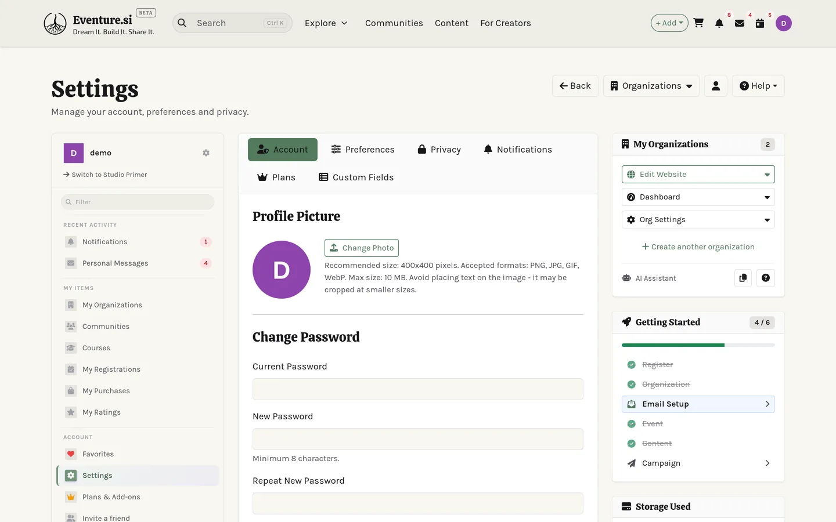Image resolution: width=836 pixels, height=522 pixels.
Task: Open the envelope messages icon in header
Action: coord(740,23)
